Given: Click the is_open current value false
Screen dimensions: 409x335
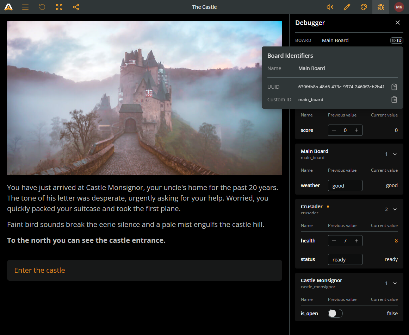Looking at the screenshot, I should click(x=392, y=314).
